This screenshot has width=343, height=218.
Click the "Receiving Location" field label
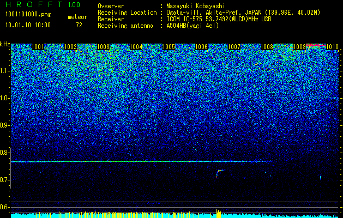pyautogui.click(x=127, y=13)
